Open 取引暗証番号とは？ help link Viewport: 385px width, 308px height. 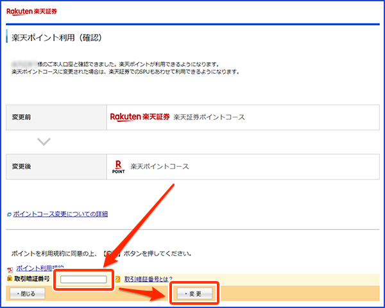point(148,278)
